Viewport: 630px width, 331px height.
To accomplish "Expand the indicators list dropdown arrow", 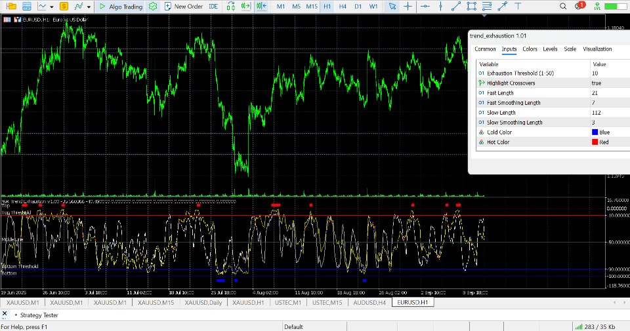I will click(x=89, y=7).
